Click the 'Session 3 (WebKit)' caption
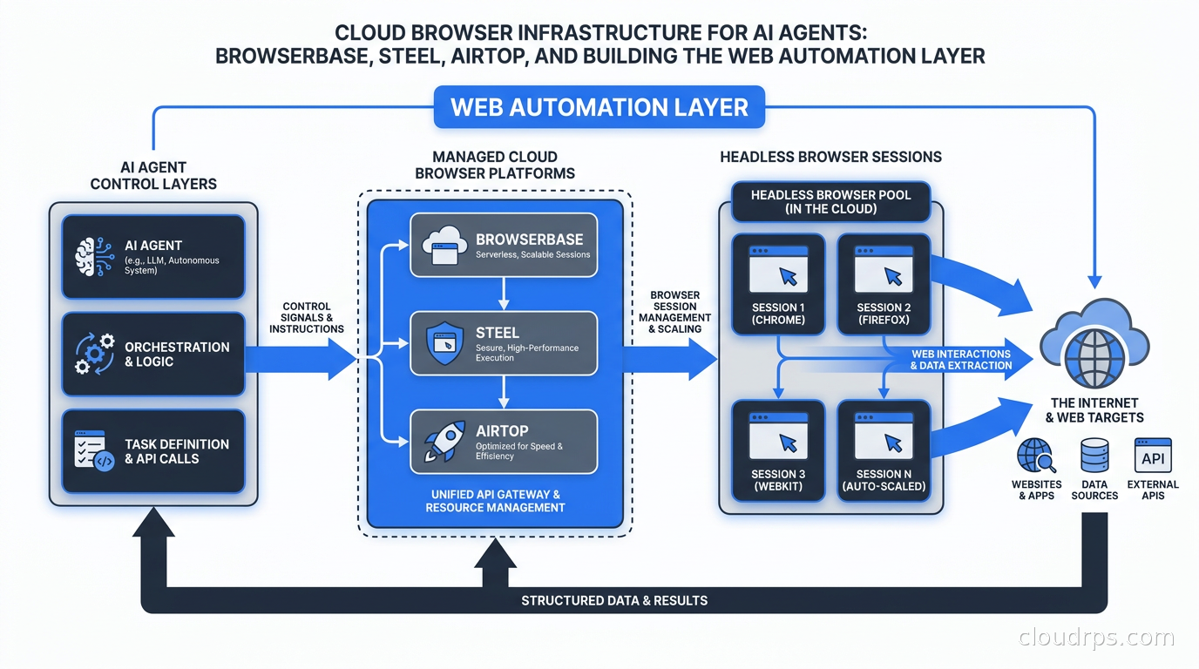This screenshot has width=1199, height=669. coord(778,480)
